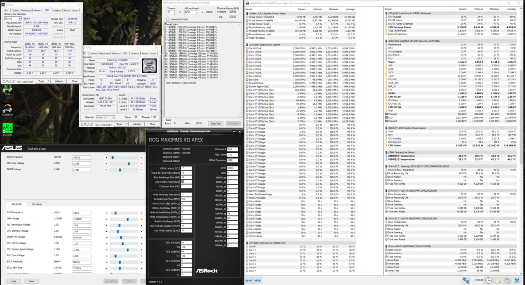Open Bench tab in CPU-Z SPD window
Screen dimensions: 525x285
point(67,11)
